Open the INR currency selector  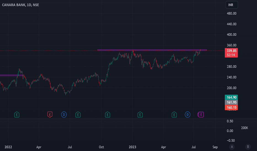232,5
